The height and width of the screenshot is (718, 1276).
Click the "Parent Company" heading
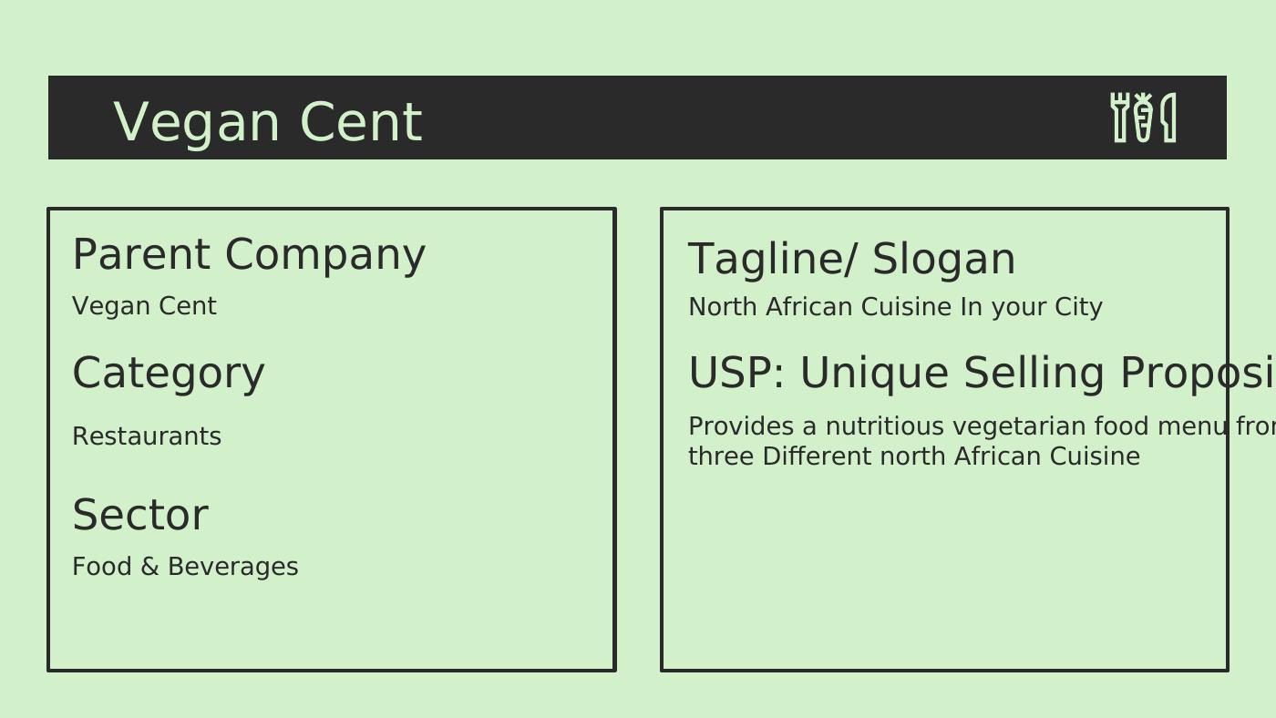point(248,254)
